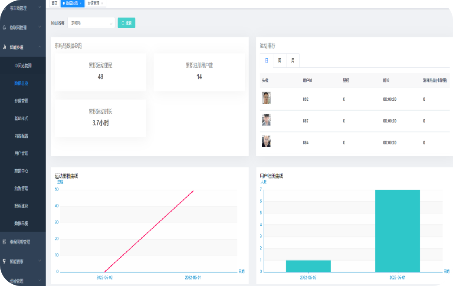Click the 智能赛事 trophy icon
The height and width of the screenshot is (286, 453).
click(x=4, y=261)
